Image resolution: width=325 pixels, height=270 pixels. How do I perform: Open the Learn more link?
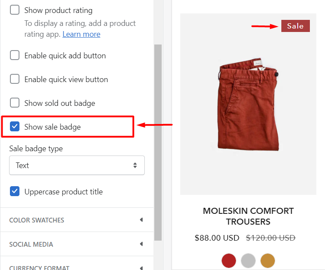coord(81,34)
